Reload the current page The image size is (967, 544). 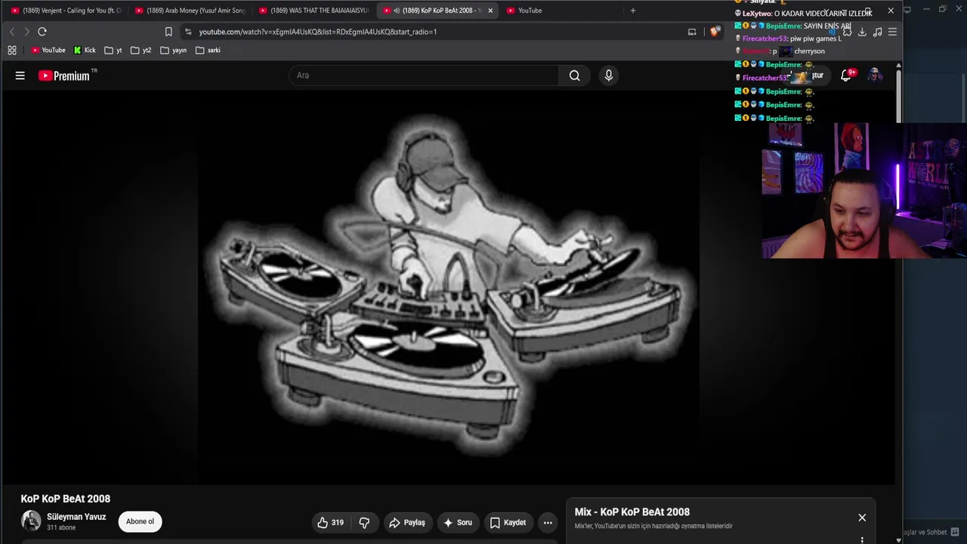42,32
